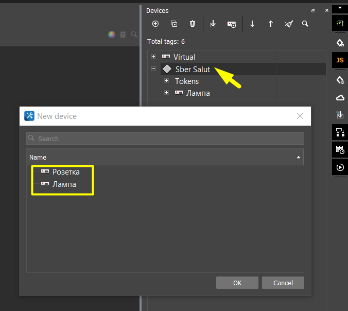This screenshot has width=348, height=311.
Task: Select Лампа in New device list
Action: [x=64, y=184]
